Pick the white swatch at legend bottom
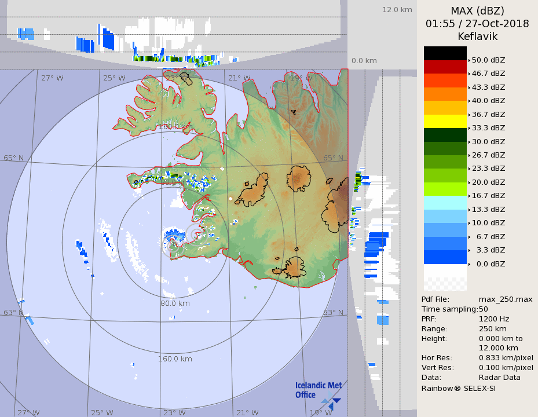Screen dimensions: 538x417 click(x=445, y=271)
